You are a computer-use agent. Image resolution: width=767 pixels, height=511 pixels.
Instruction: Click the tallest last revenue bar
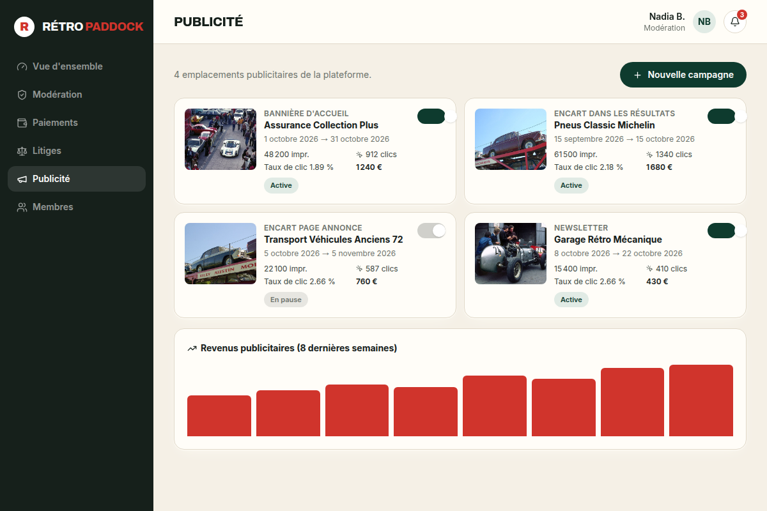[701, 400]
